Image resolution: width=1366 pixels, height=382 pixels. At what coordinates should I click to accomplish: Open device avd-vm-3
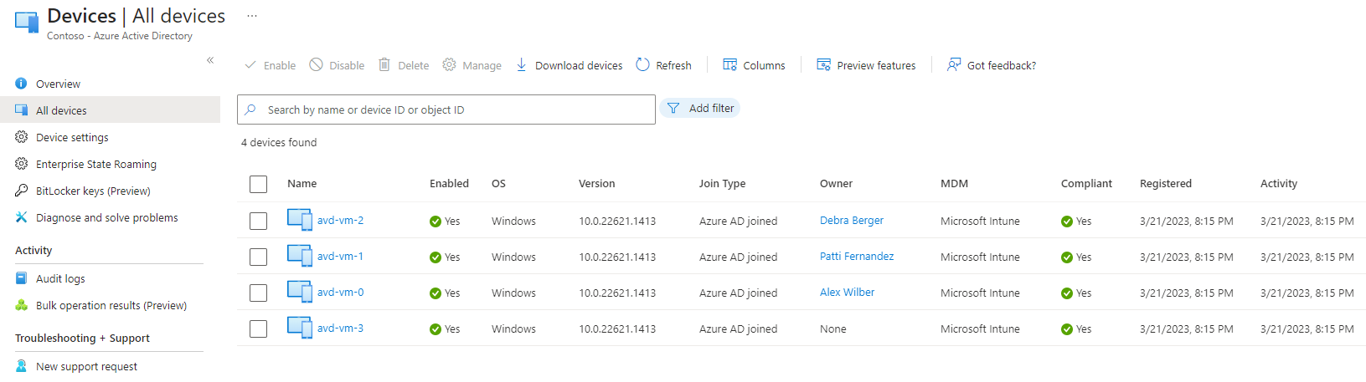point(340,329)
